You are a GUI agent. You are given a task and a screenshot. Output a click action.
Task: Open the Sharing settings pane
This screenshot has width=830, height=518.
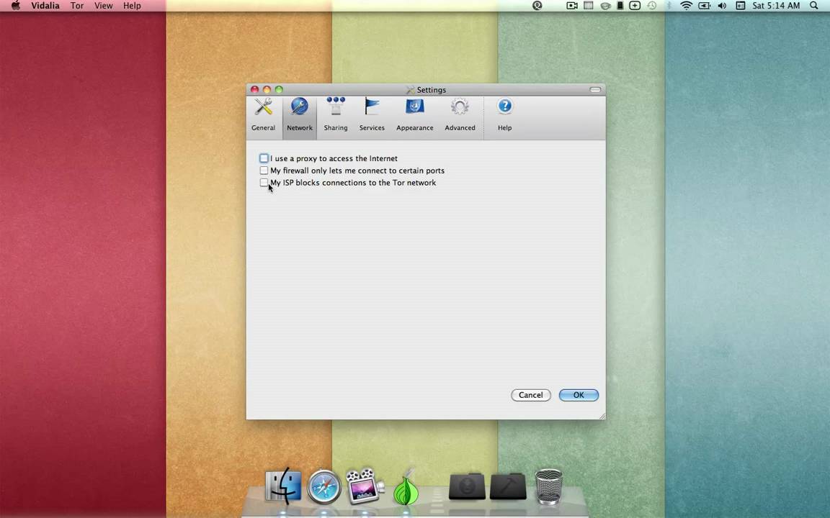[x=336, y=116]
